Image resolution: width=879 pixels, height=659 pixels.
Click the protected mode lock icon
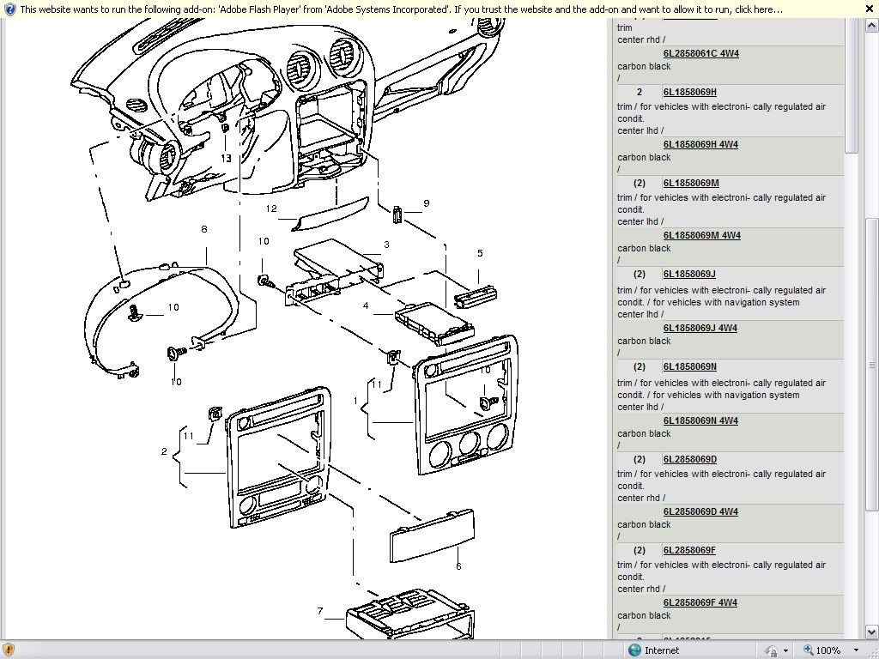point(770,650)
